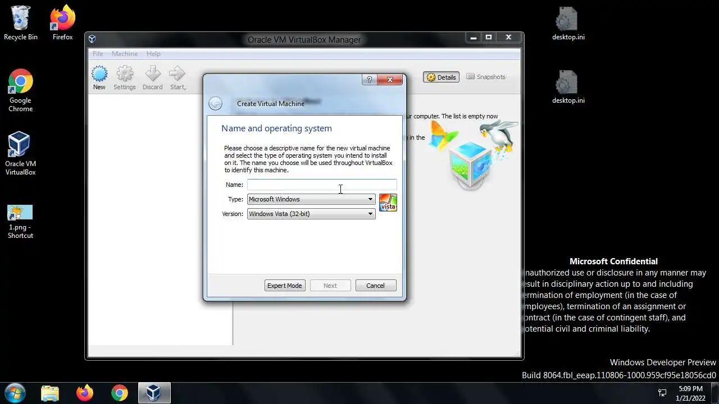This screenshot has height=404, width=719.
Task: Open the Machine menu
Action: (125, 54)
